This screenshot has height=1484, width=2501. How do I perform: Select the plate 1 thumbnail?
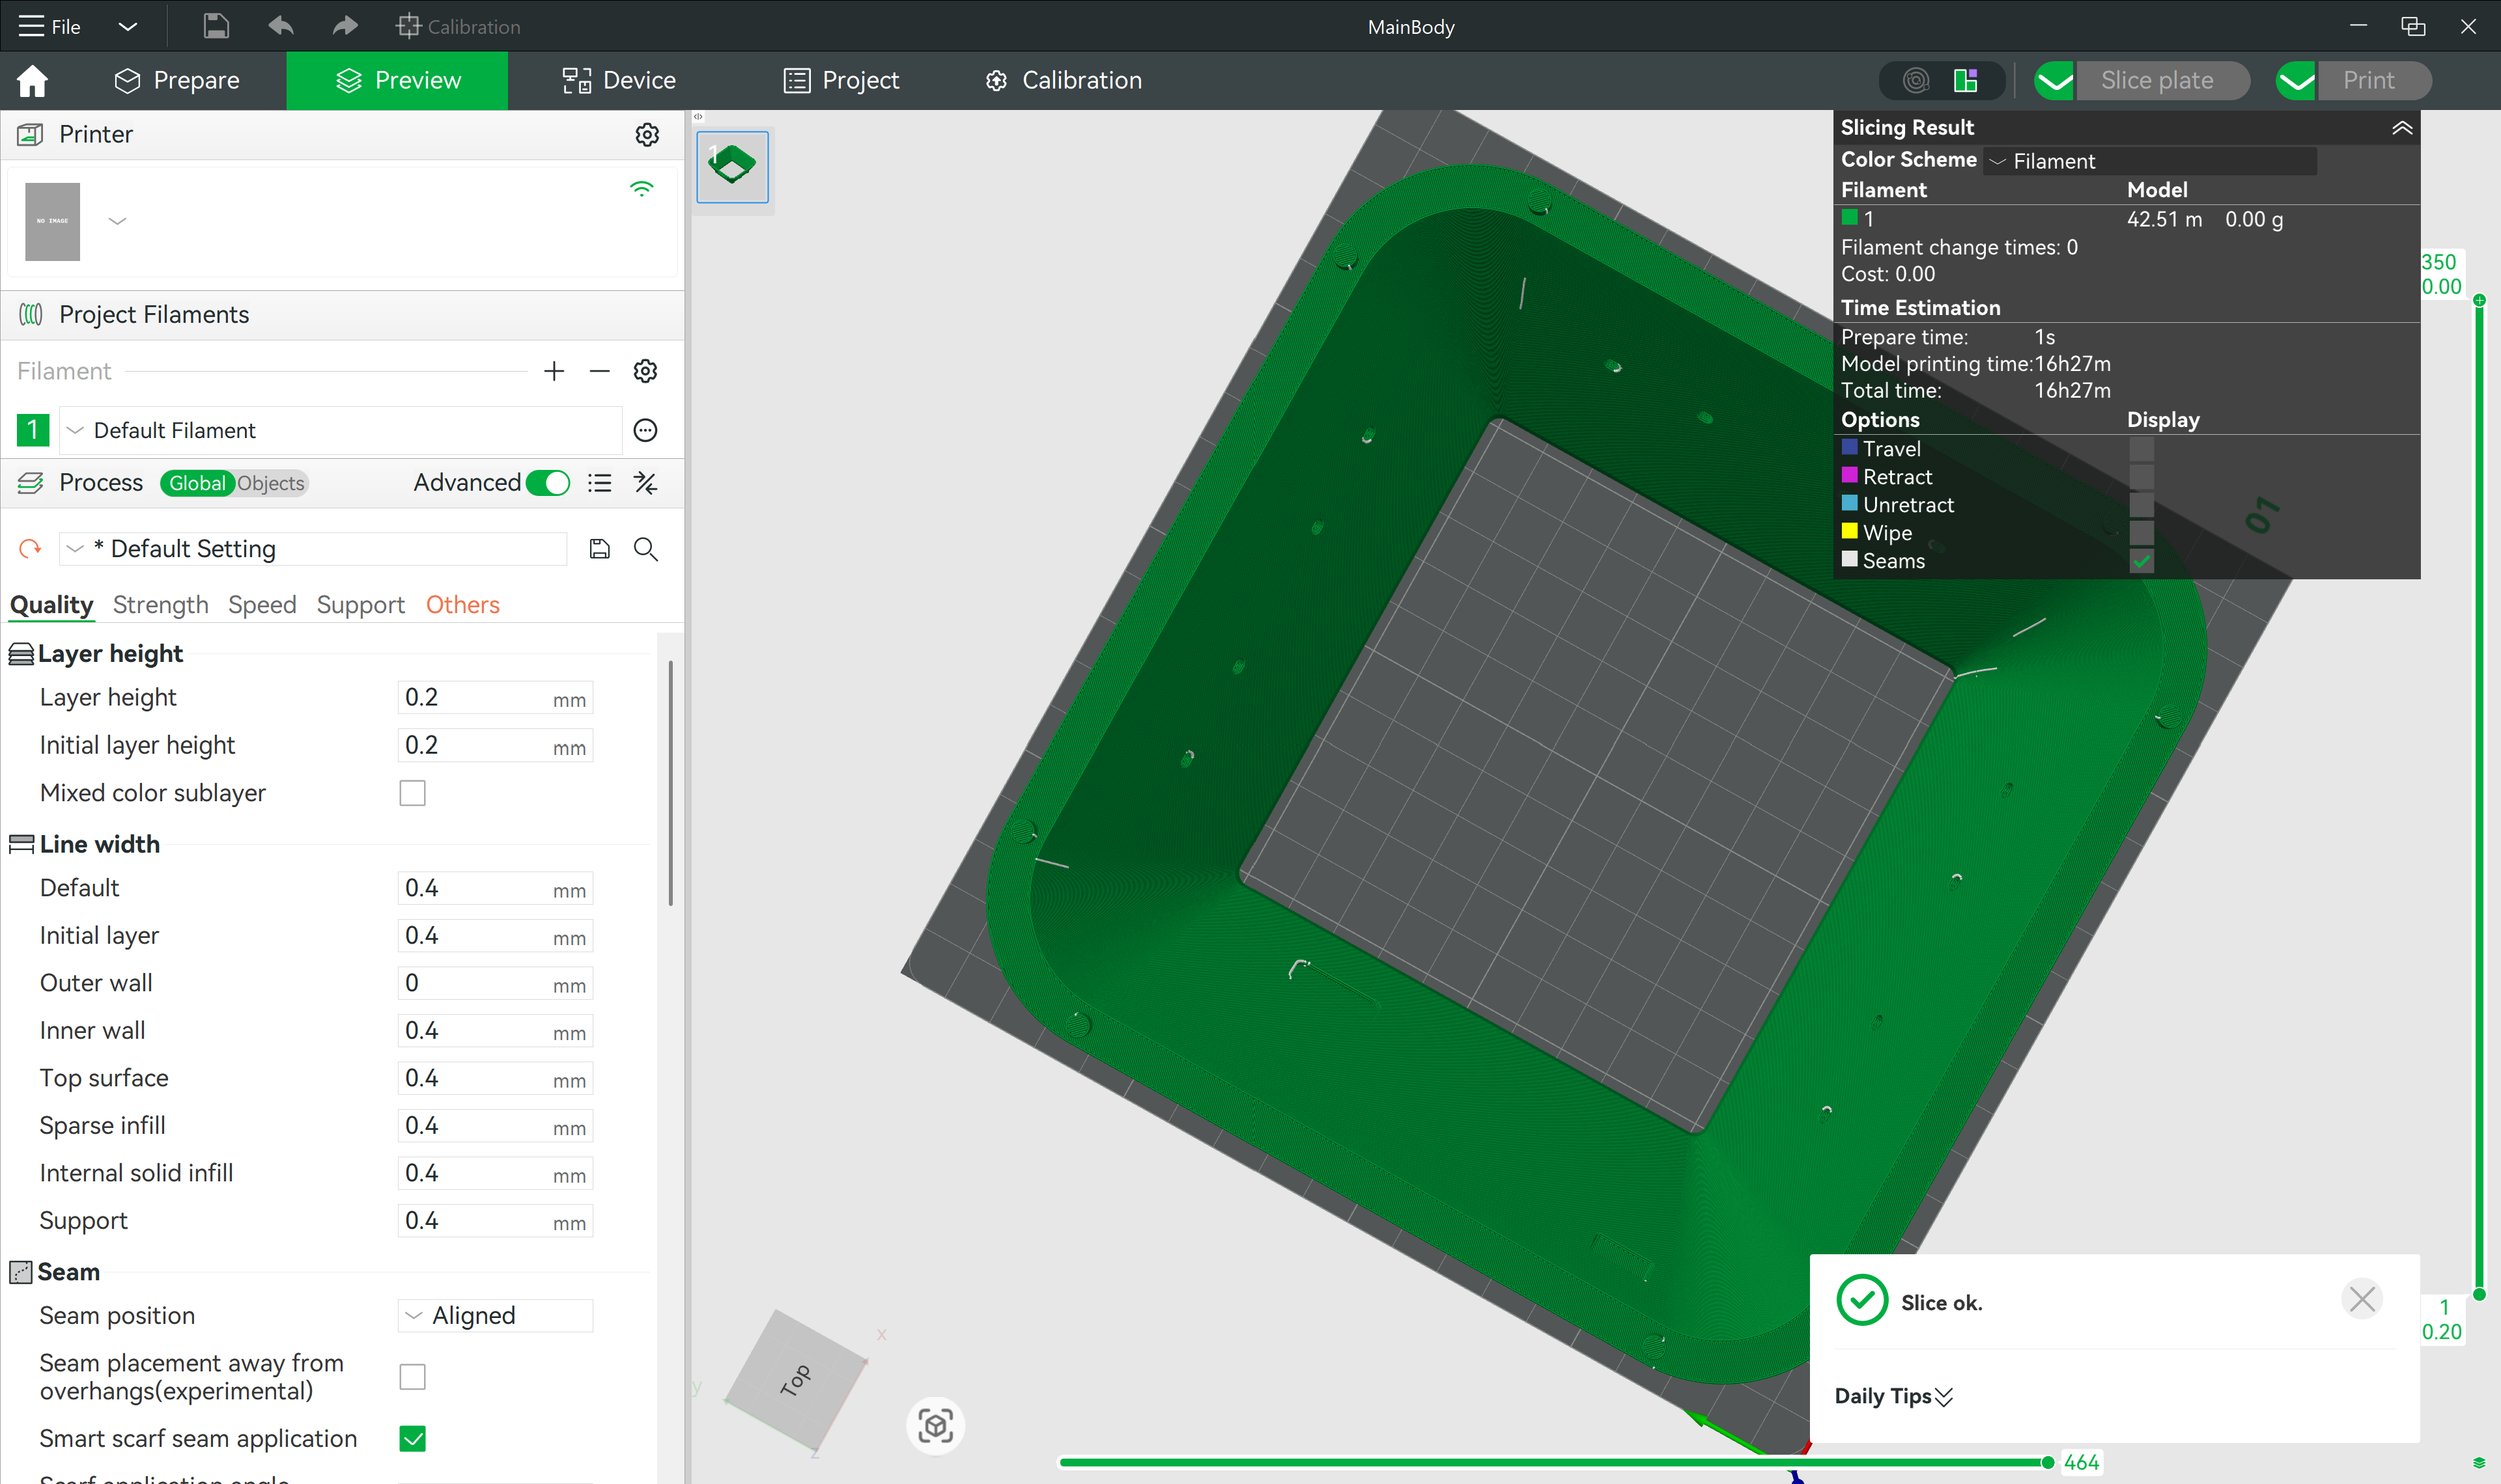point(732,166)
